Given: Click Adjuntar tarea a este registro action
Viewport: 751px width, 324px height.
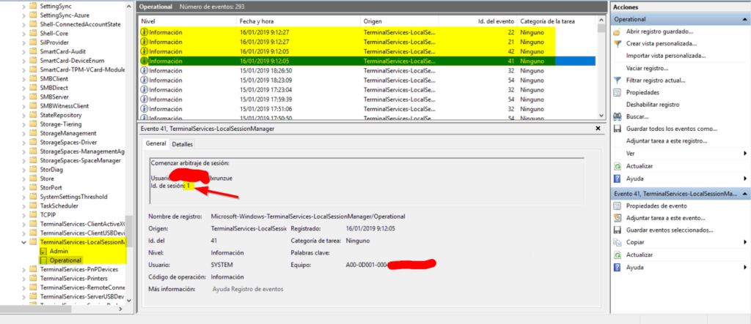Looking at the screenshot, I should click(x=667, y=141).
